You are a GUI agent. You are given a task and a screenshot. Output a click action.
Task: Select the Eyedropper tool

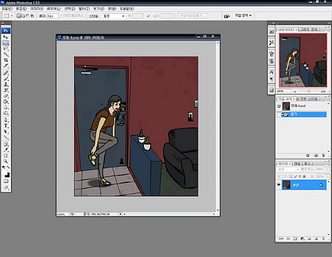[6, 150]
